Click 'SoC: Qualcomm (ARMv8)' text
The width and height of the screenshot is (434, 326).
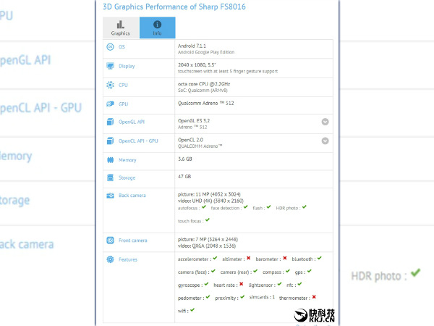click(x=203, y=91)
